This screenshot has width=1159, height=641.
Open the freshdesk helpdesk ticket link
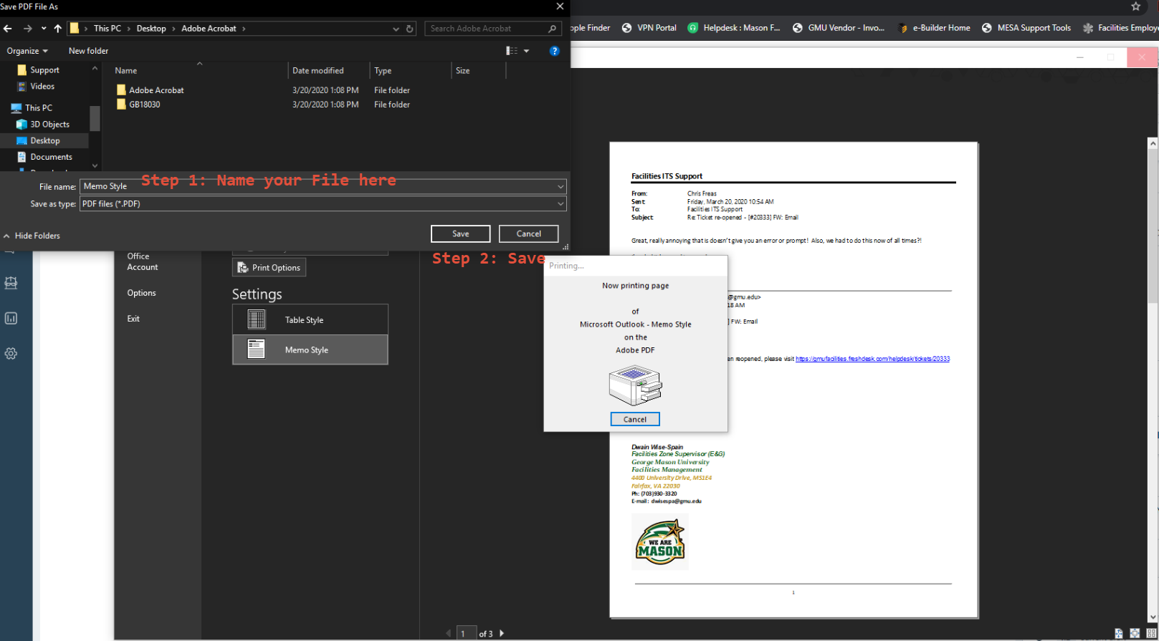point(872,359)
